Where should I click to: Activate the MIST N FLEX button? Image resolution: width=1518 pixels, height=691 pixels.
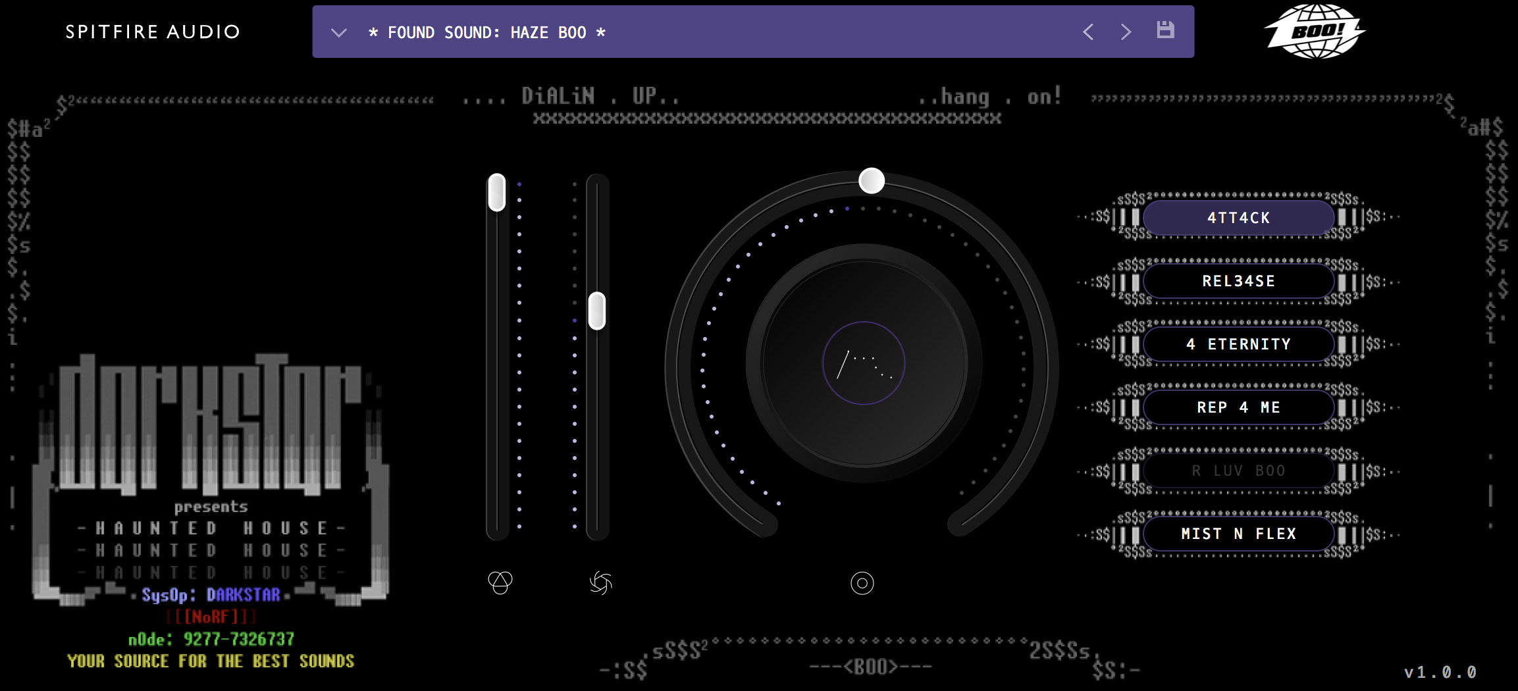[x=1238, y=534]
